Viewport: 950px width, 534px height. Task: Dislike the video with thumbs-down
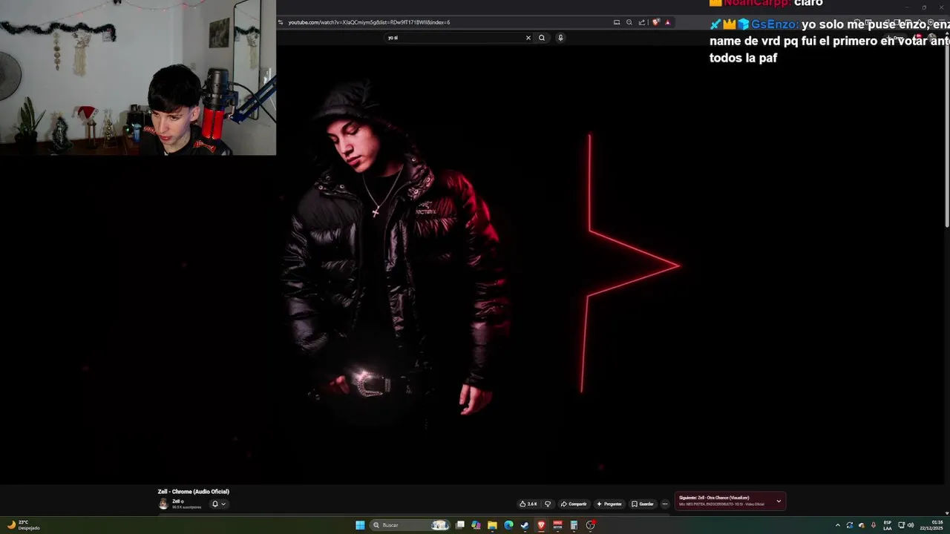(x=548, y=504)
